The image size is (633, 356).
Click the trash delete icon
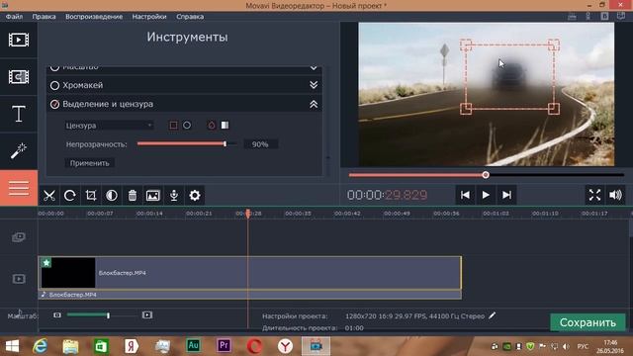133,196
